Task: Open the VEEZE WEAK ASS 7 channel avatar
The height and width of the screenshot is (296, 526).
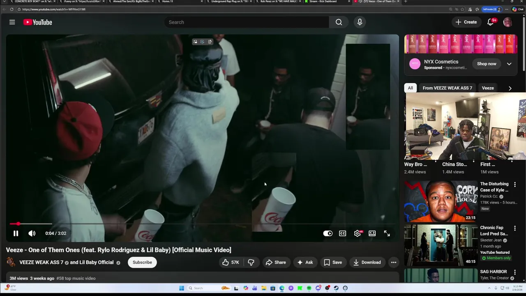Action: tap(11, 262)
